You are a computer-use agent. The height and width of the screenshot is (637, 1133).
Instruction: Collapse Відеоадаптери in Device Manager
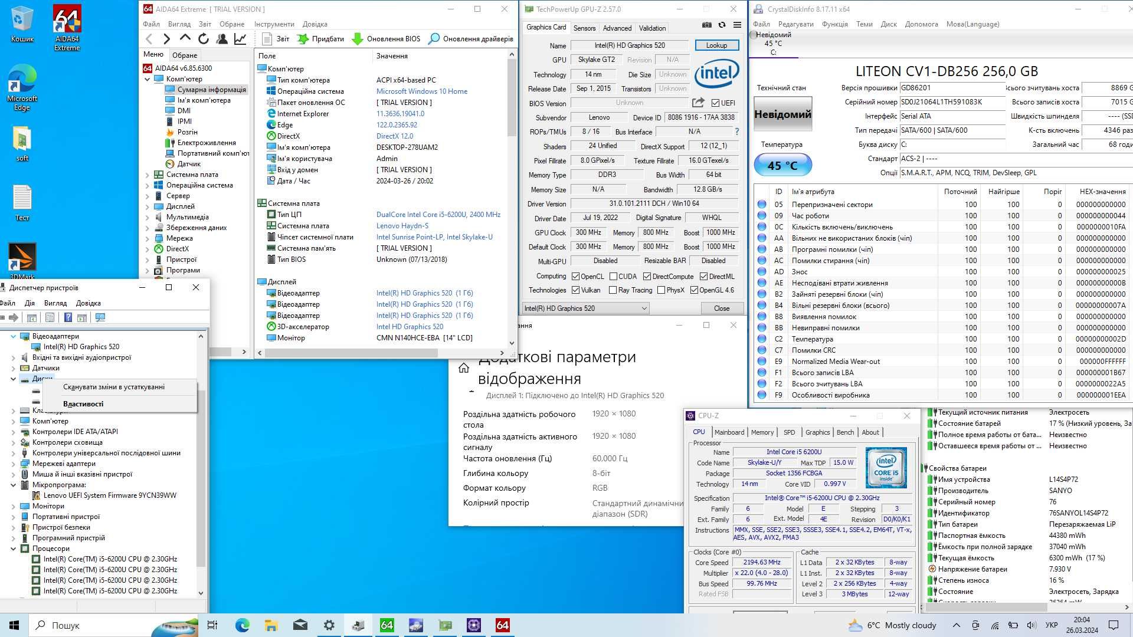(13, 336)
